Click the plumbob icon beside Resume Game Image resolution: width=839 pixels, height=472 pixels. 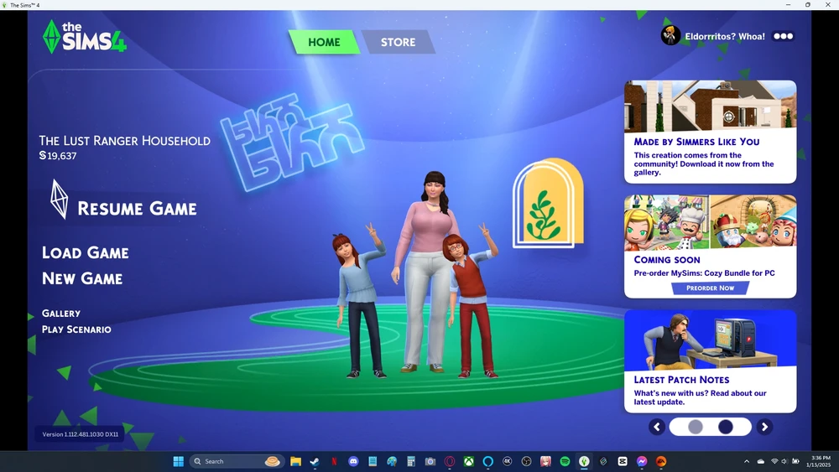point(59,200)
